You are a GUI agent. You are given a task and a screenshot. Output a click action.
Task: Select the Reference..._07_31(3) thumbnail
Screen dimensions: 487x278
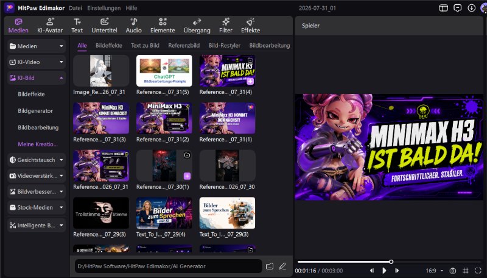[x=101, y=118]
